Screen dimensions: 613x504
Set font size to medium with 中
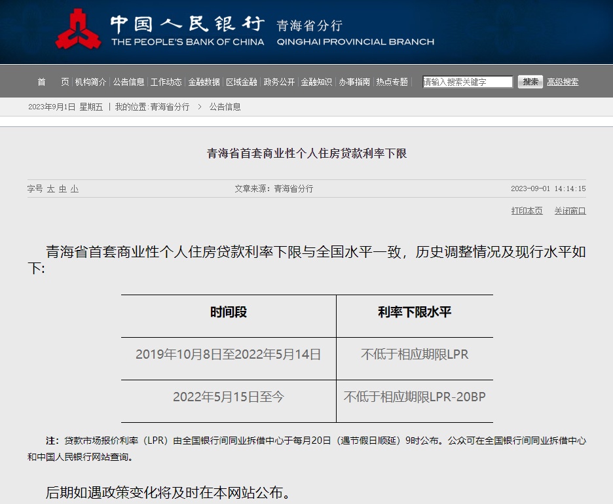pos(63,189)
